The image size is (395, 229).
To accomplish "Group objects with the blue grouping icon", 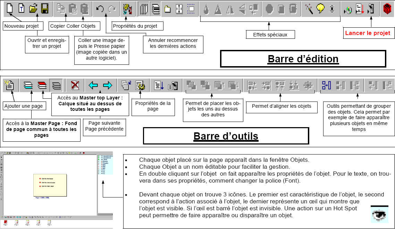I will [x=327, y=86].
